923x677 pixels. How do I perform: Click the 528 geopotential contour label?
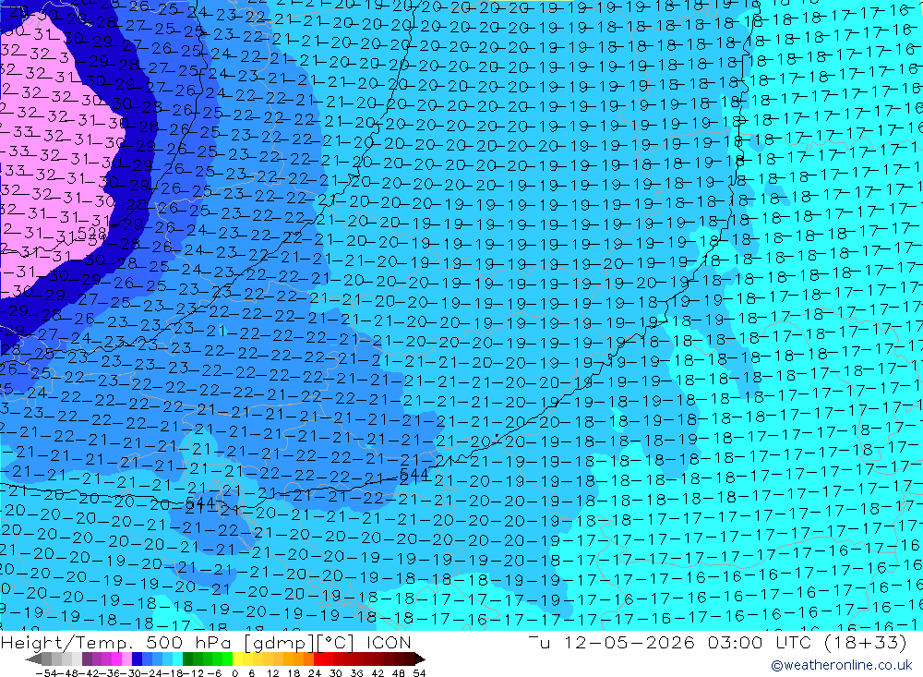(x=91, y=234)
